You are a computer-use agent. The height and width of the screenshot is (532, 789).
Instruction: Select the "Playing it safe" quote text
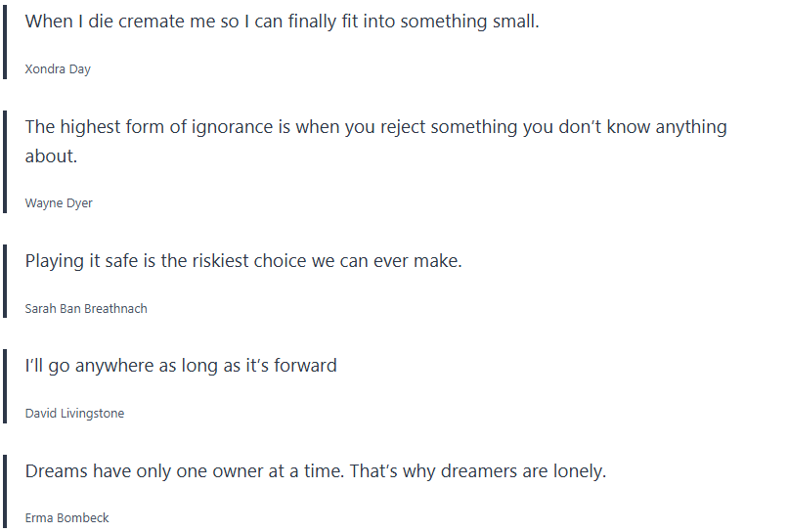click(x=243, y=261)
